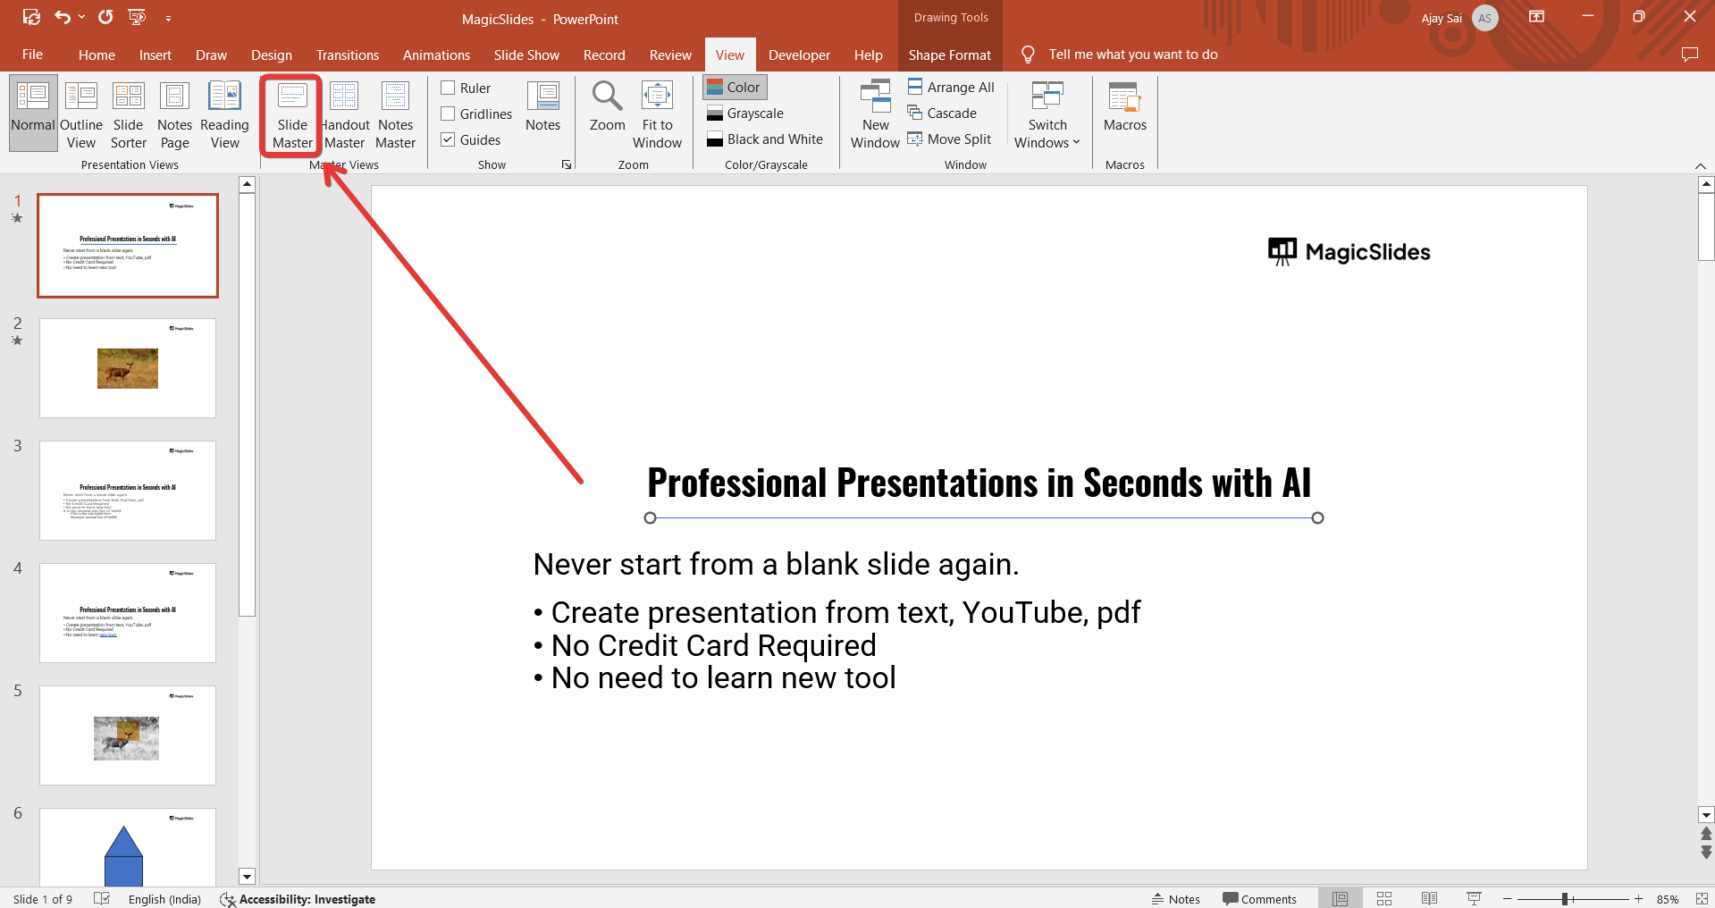Open the Show group dialog launcher

566,164
